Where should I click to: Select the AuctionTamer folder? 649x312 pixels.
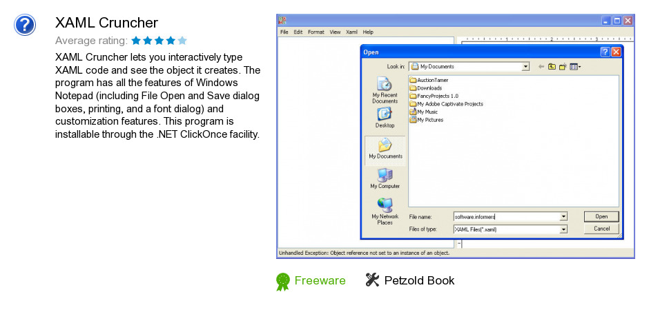pyautogui.click(x=429, y=80)
